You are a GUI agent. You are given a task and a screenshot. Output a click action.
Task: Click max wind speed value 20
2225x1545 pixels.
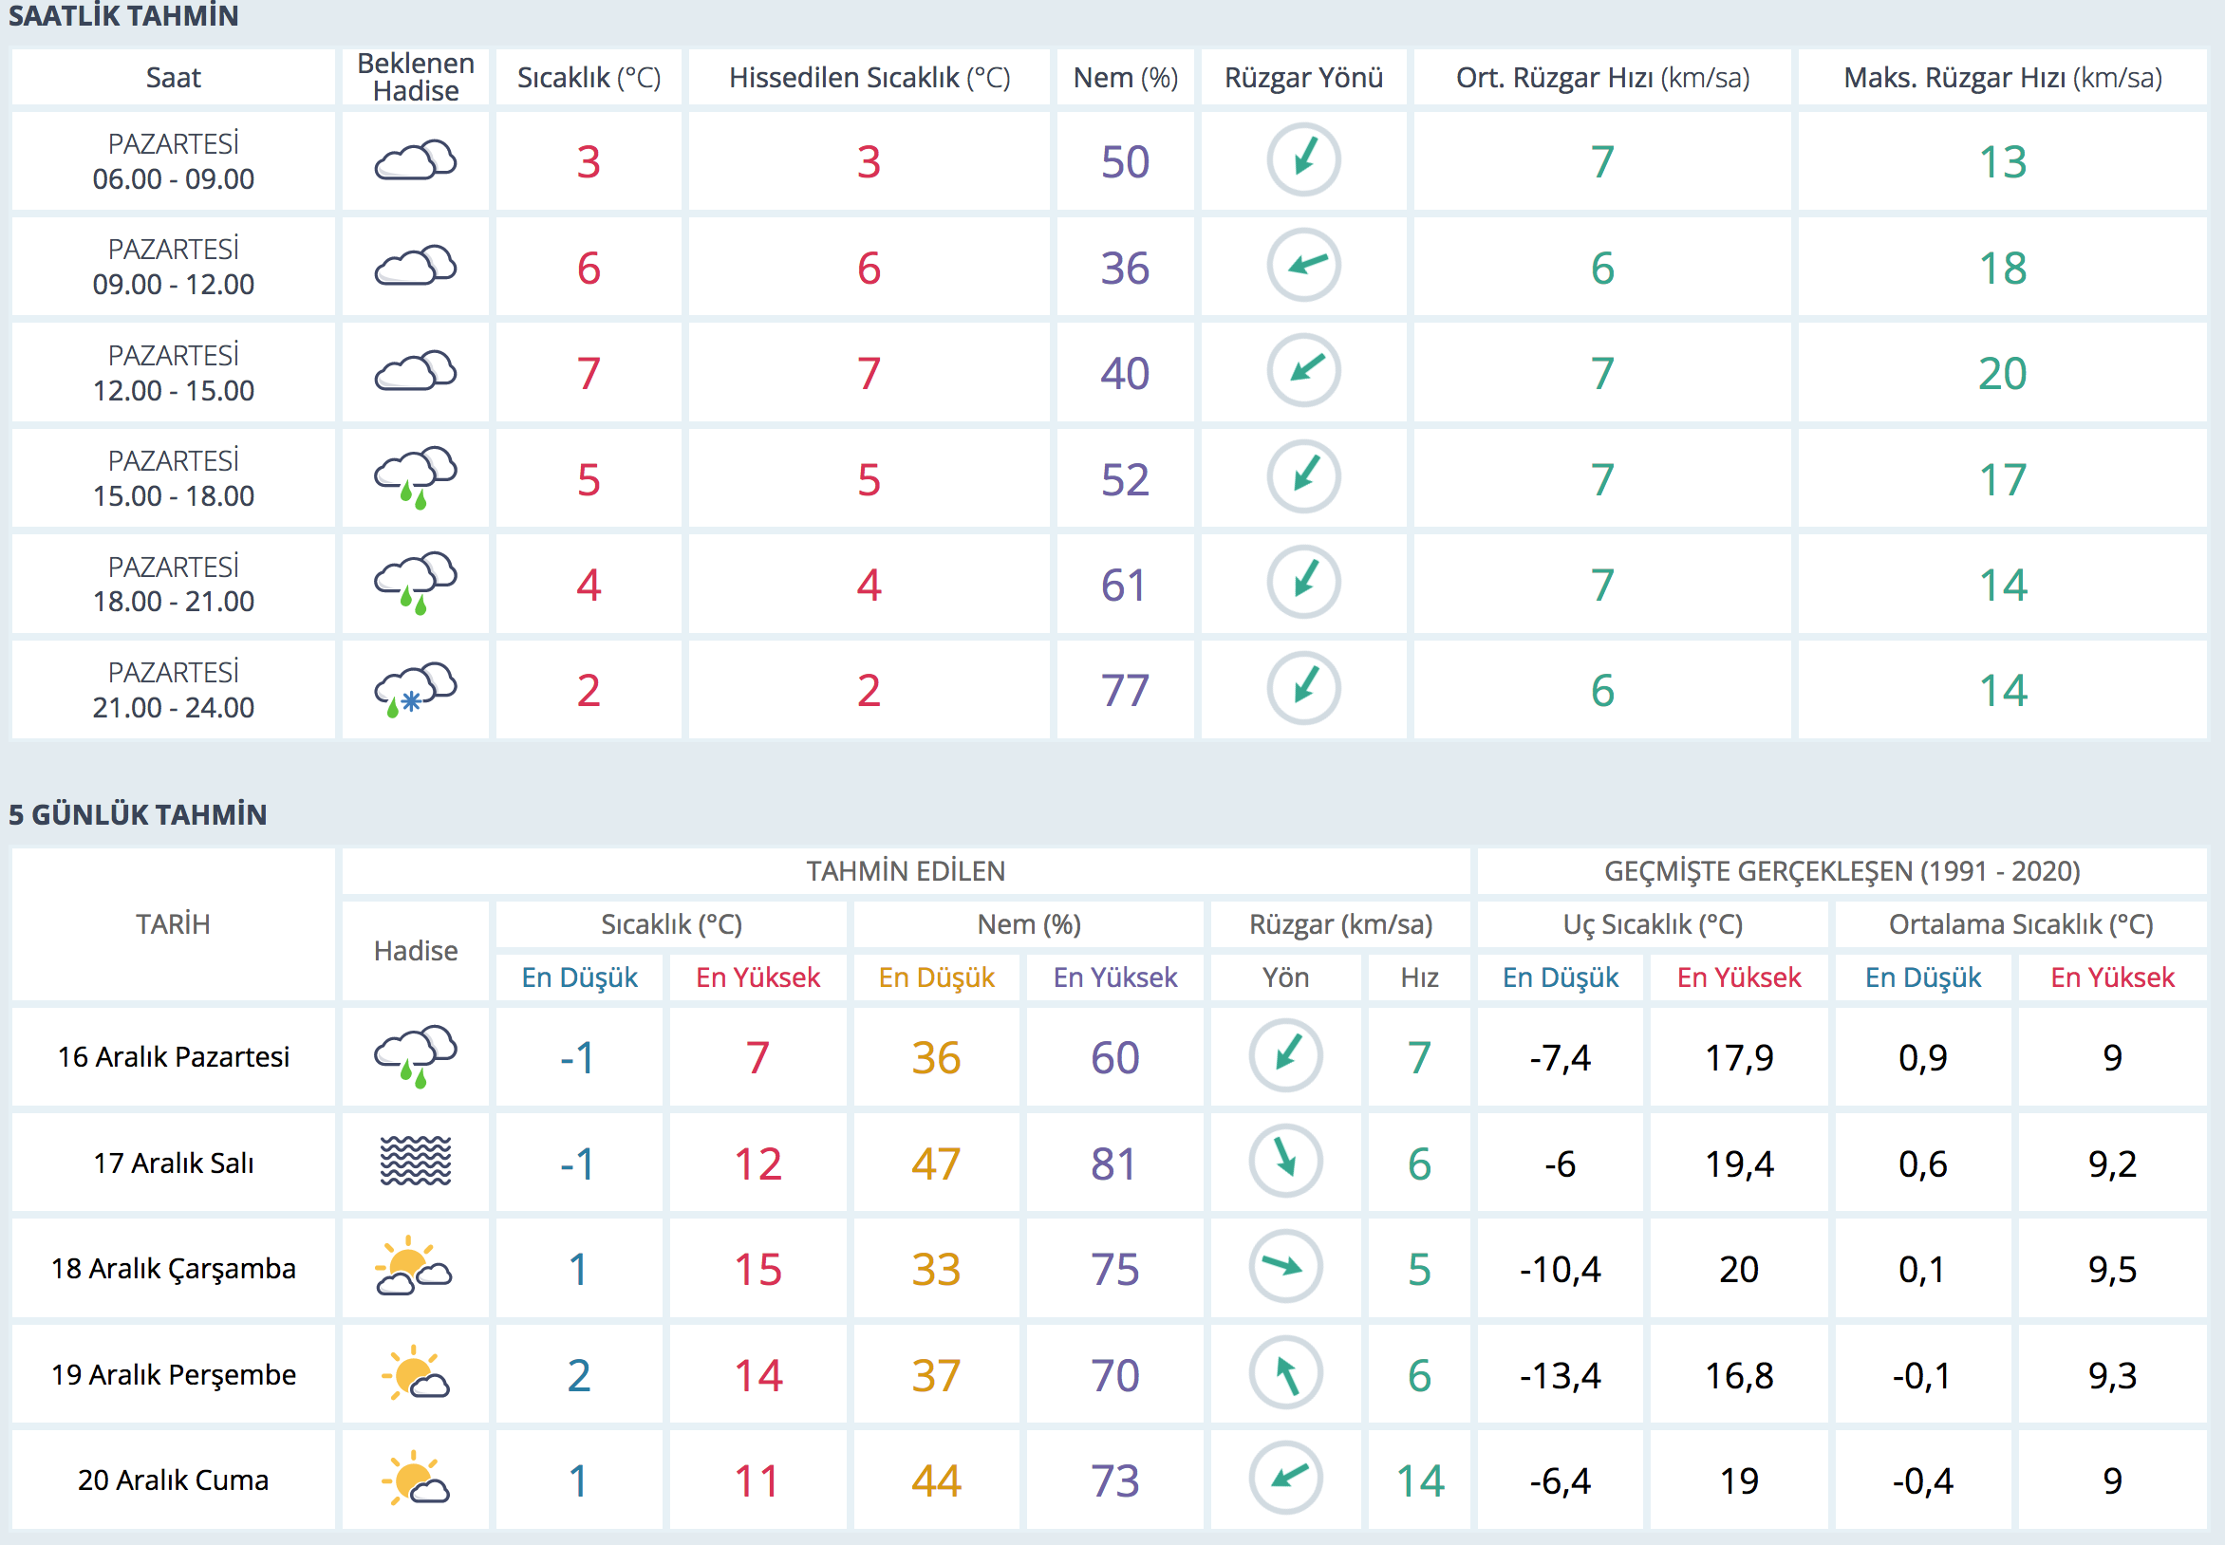click(2001, 373)
